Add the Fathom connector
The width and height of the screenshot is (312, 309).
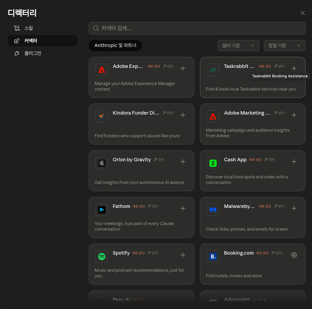coord(183,208)
